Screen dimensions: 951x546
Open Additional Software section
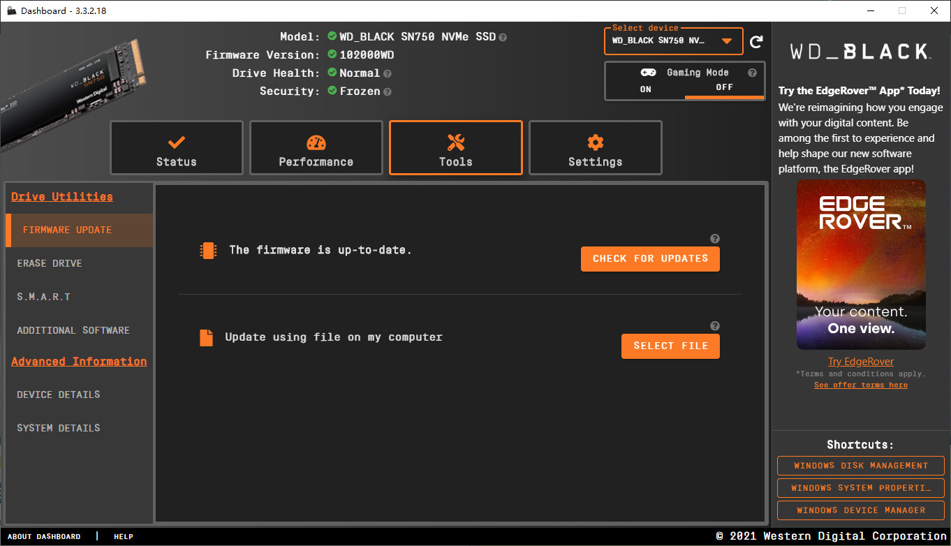click(79, 331)
